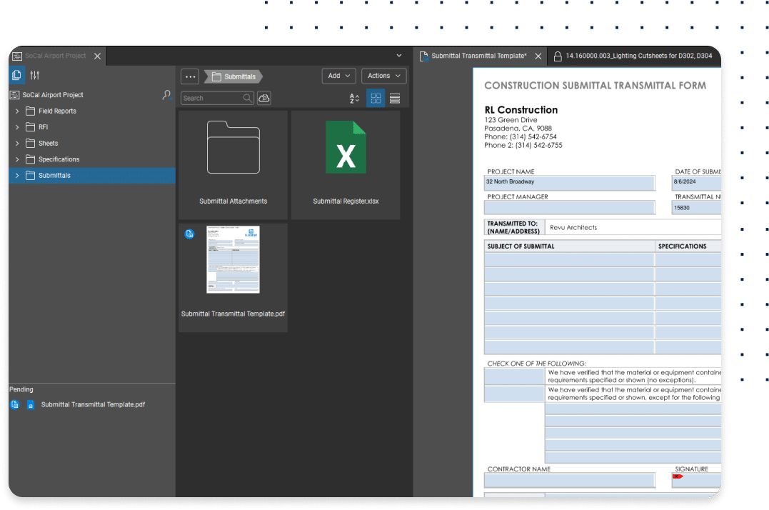Click the search magnifier icon
Screen dimensions: 769x510
(248, 98)
